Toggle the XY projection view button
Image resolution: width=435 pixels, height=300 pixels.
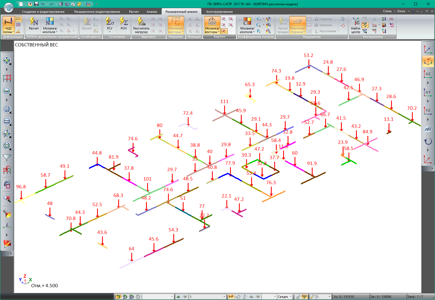click(428, 92)
